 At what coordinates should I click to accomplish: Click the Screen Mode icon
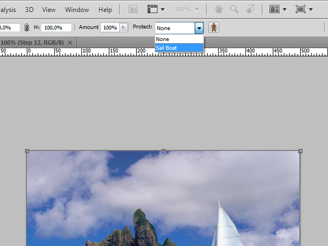(301, 9)
